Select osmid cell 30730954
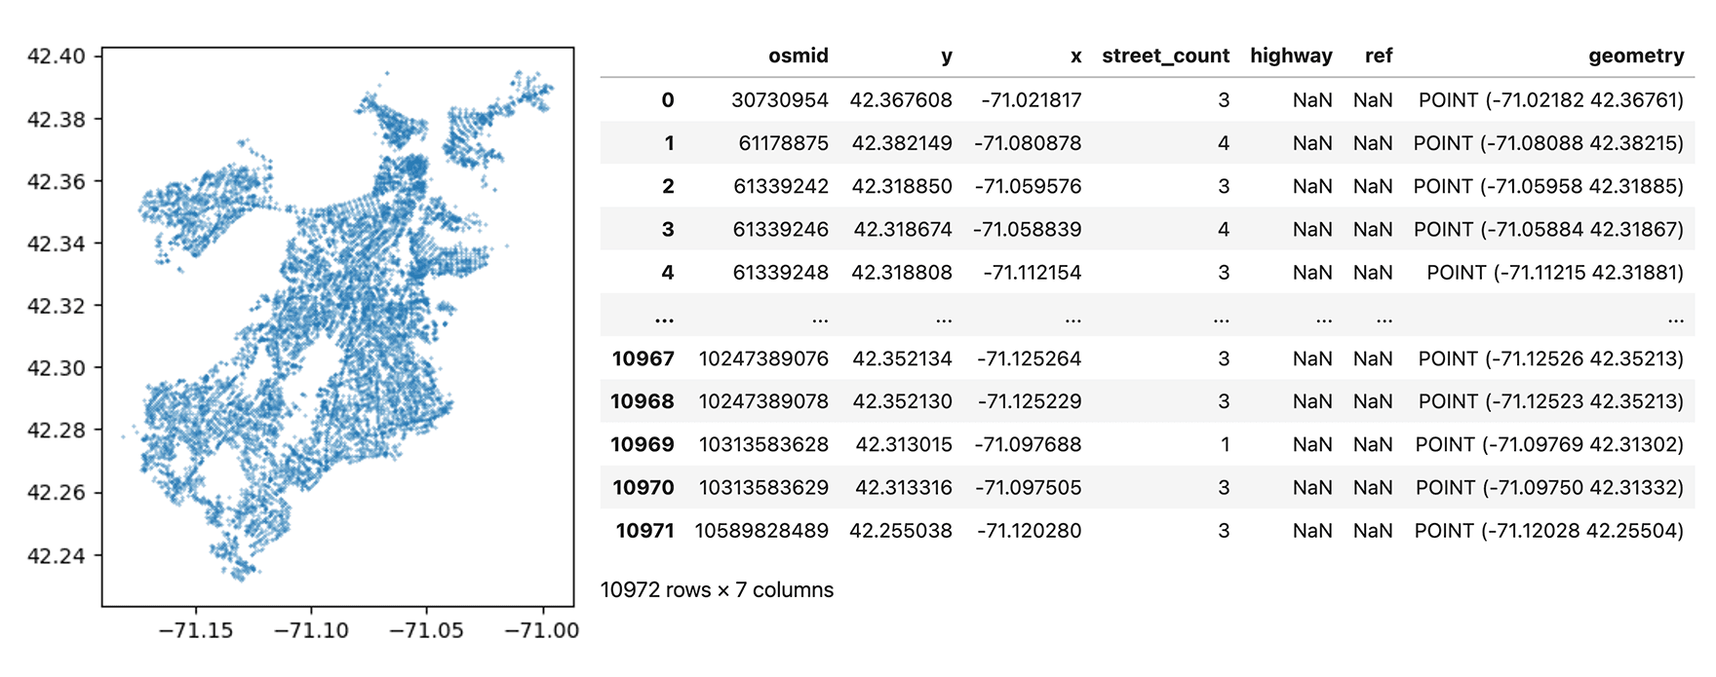Image resolution: width=1716 pixels, height=677 pixels. tap(780, 100)
